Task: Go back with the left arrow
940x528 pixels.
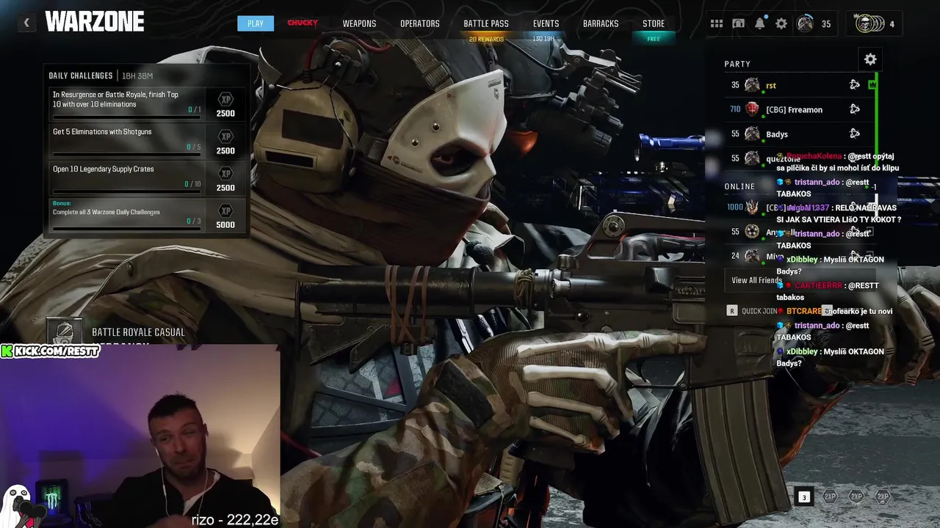Action: (x=26, y=23)
